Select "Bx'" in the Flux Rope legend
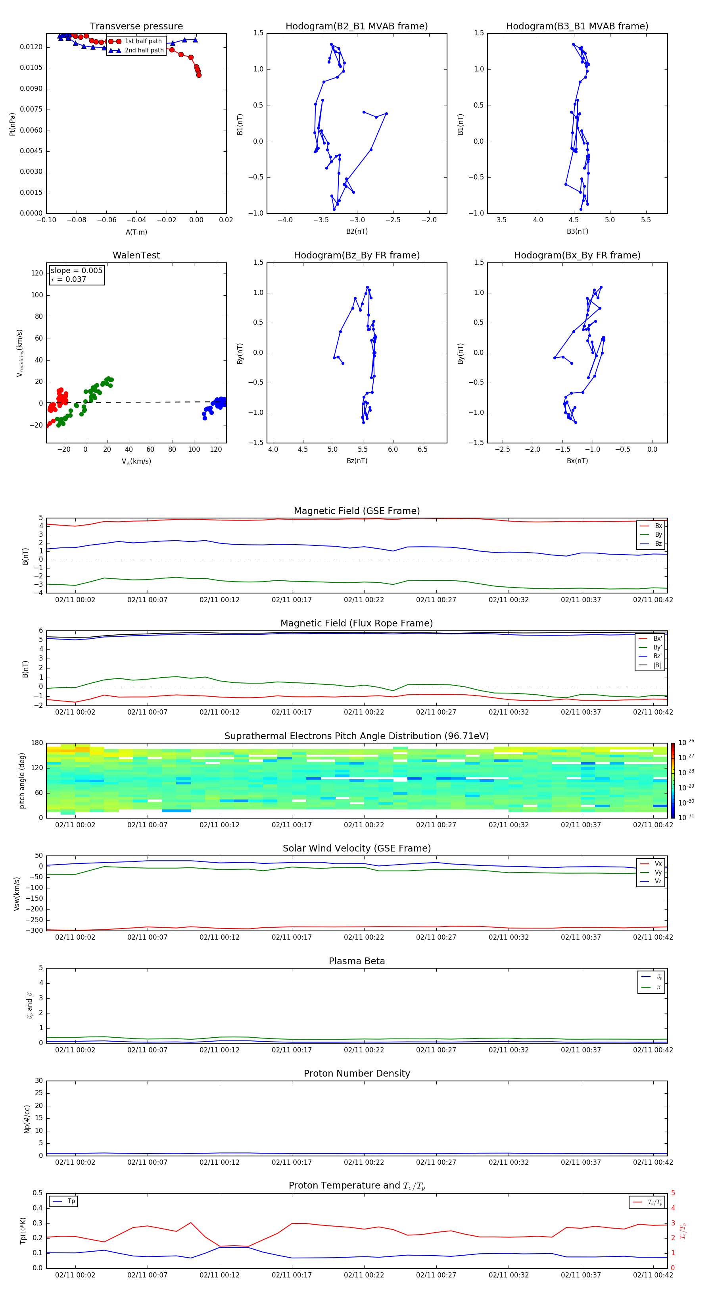The width and height of the screenshot is (714, 1310). pyautogui.click(x=651, y=639)
